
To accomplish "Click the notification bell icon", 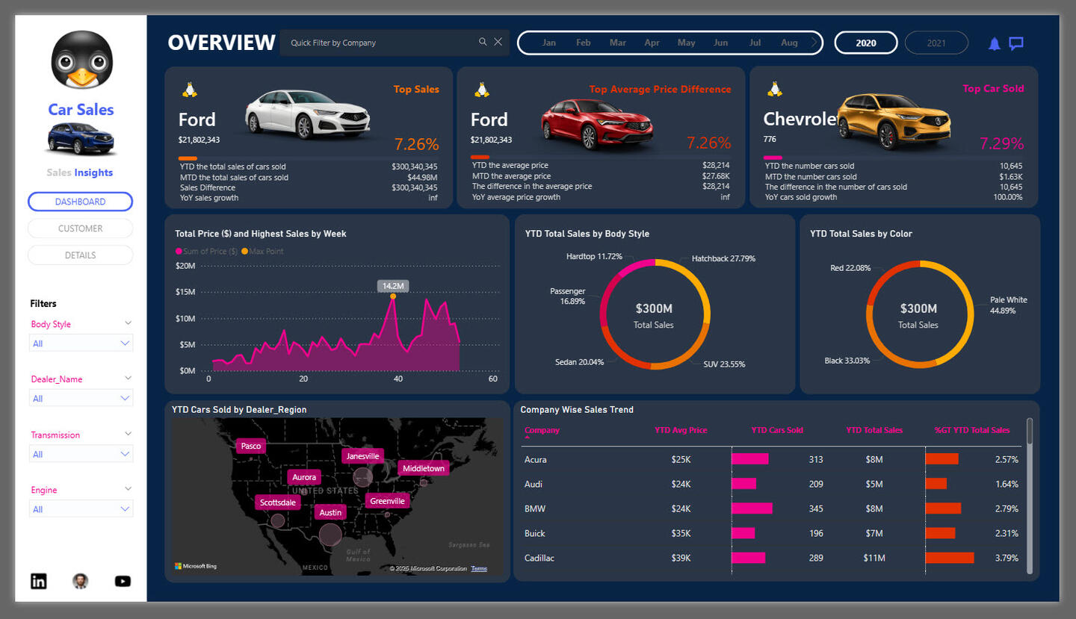I will [x=994, y=43].
